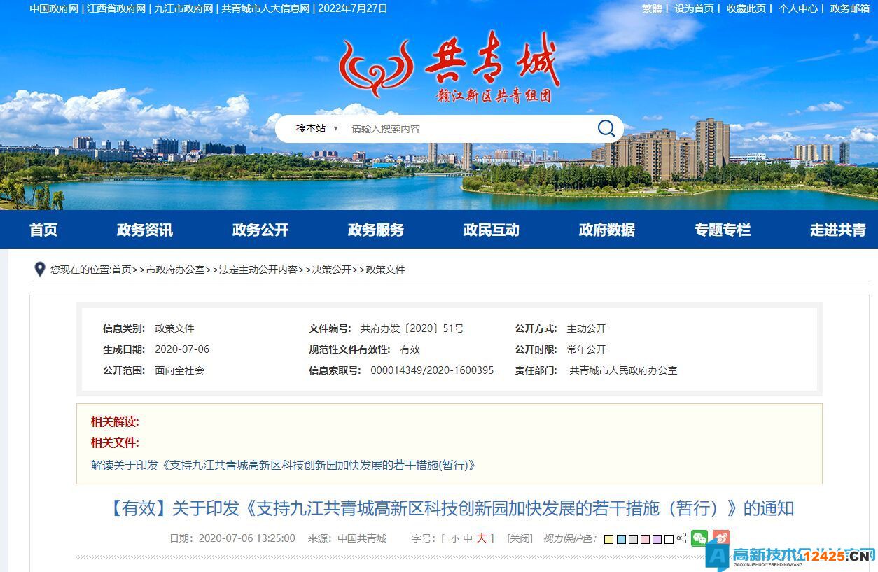Open the 首页 navigation tab

pyautogui.click(x=43, y=230)
